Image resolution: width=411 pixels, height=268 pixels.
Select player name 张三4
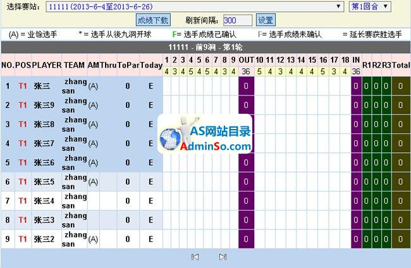44,200
